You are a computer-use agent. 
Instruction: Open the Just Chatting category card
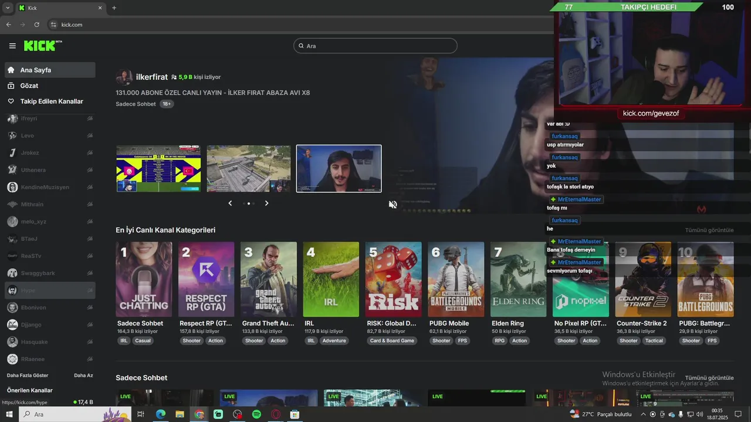pos(144,280)
